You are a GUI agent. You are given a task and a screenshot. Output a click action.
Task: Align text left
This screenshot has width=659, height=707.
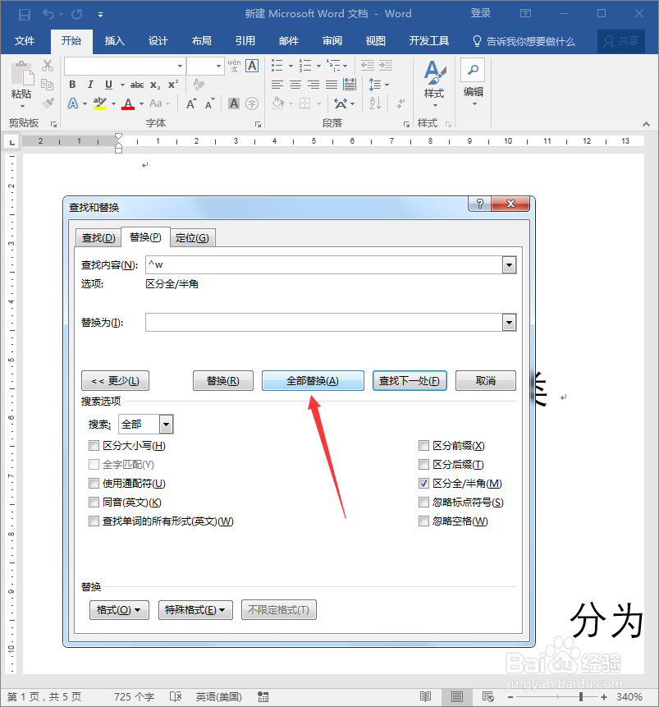pyautogui.click(x=277, y=85)
